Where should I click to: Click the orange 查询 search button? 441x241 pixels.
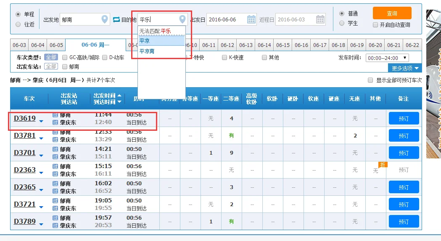[392, 13]
